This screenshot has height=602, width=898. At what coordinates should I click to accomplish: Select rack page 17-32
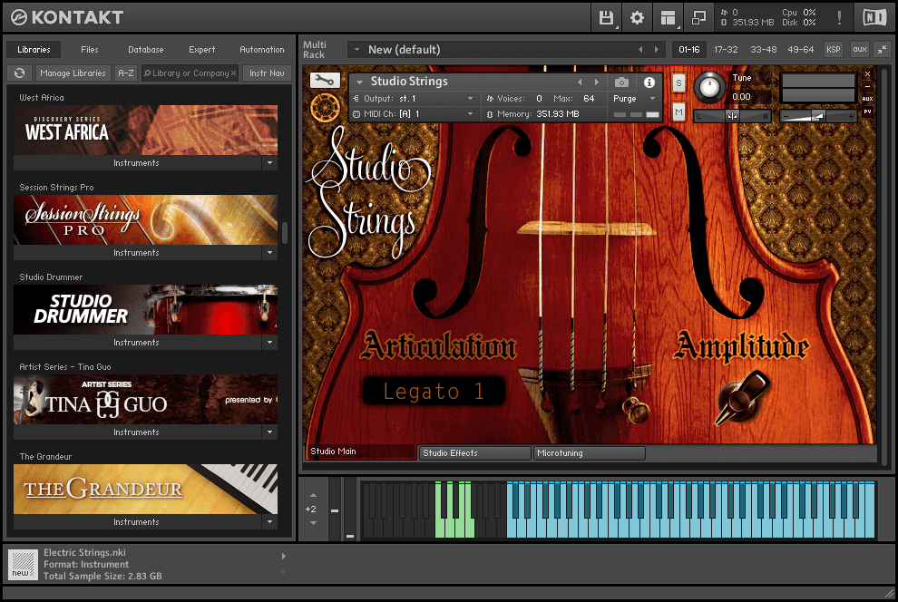pos(726,50)
